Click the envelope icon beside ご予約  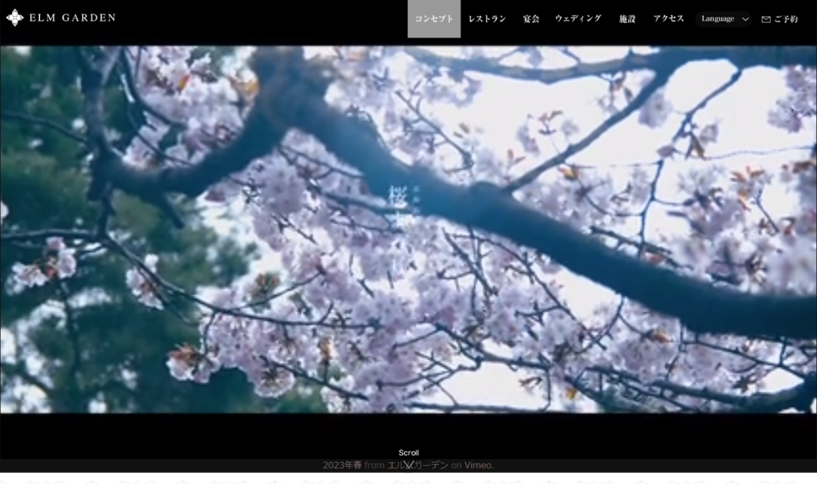[766, 19]
